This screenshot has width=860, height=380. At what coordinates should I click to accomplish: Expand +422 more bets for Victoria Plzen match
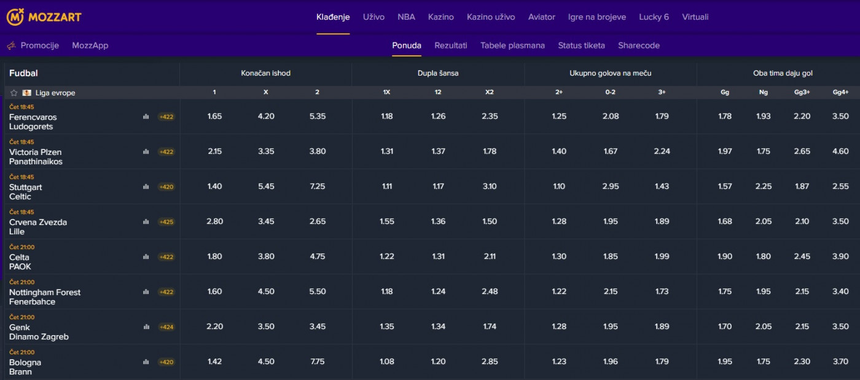pyautogui.click(x=166, y=152)
